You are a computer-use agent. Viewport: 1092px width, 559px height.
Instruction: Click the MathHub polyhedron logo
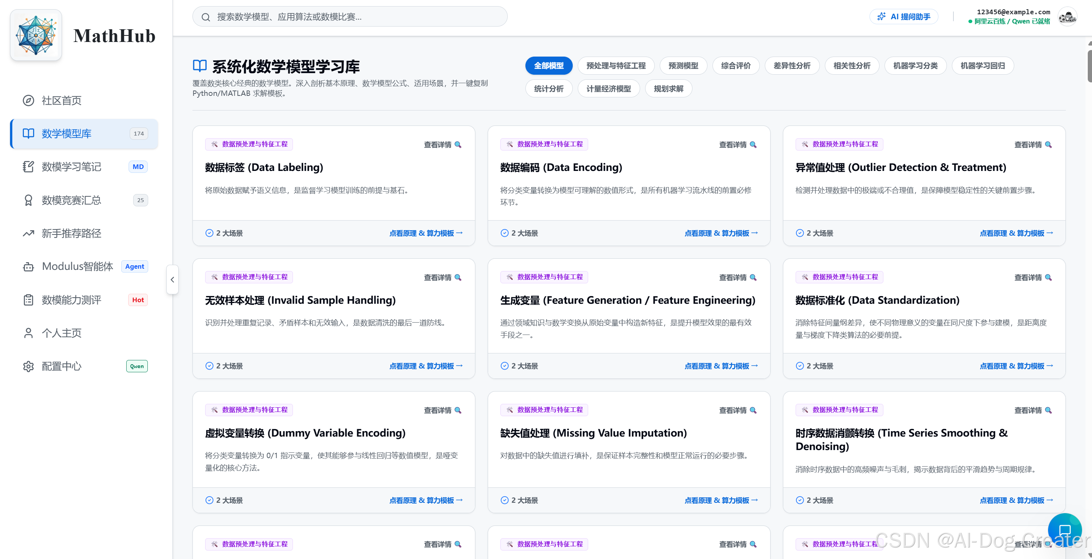tap(36, 35)
